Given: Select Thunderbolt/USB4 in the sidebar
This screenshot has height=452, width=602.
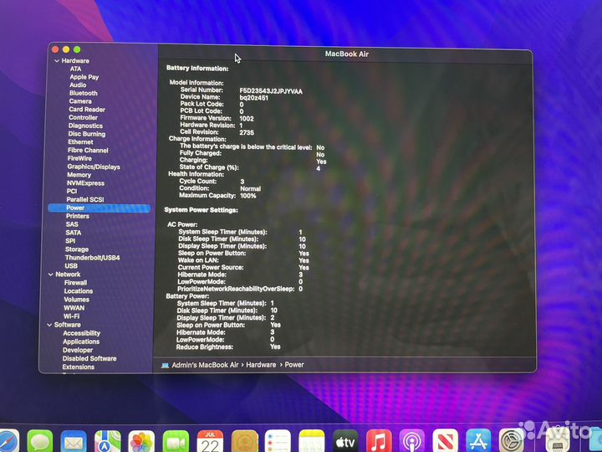Looking at the screenshot, I should pyautogui.click(x=92, y=258).
